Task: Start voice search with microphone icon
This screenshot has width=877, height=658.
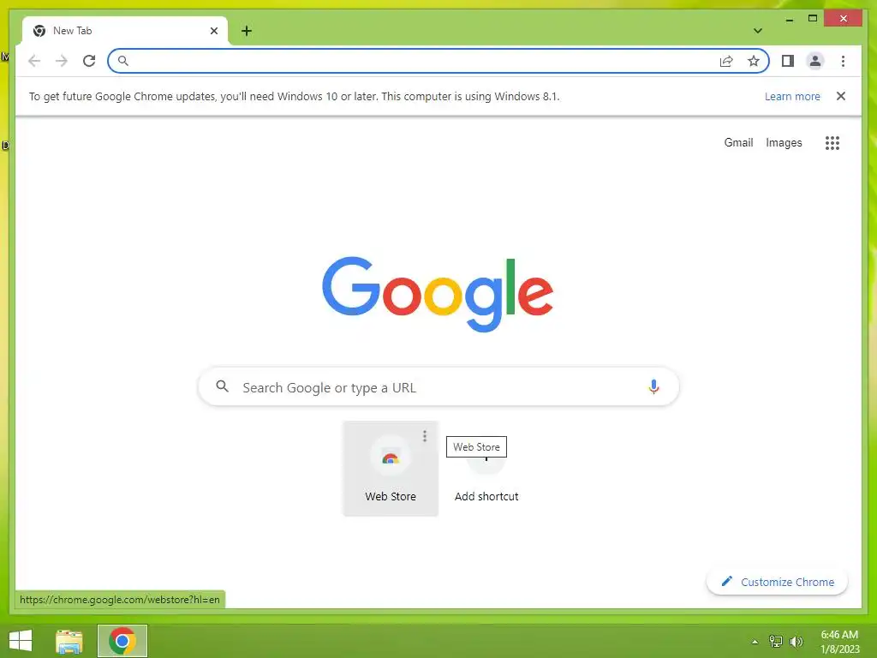Action: tap(653, 386)
